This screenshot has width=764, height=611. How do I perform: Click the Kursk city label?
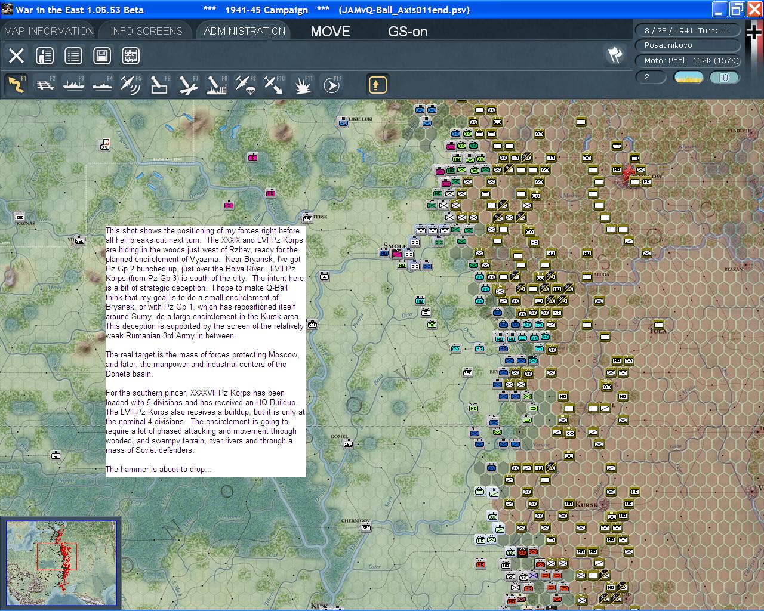pos(586,505)
